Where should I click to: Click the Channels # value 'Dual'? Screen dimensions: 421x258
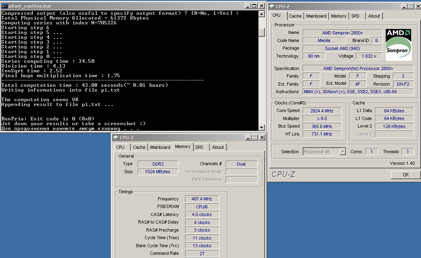click(x=241, y=164)
